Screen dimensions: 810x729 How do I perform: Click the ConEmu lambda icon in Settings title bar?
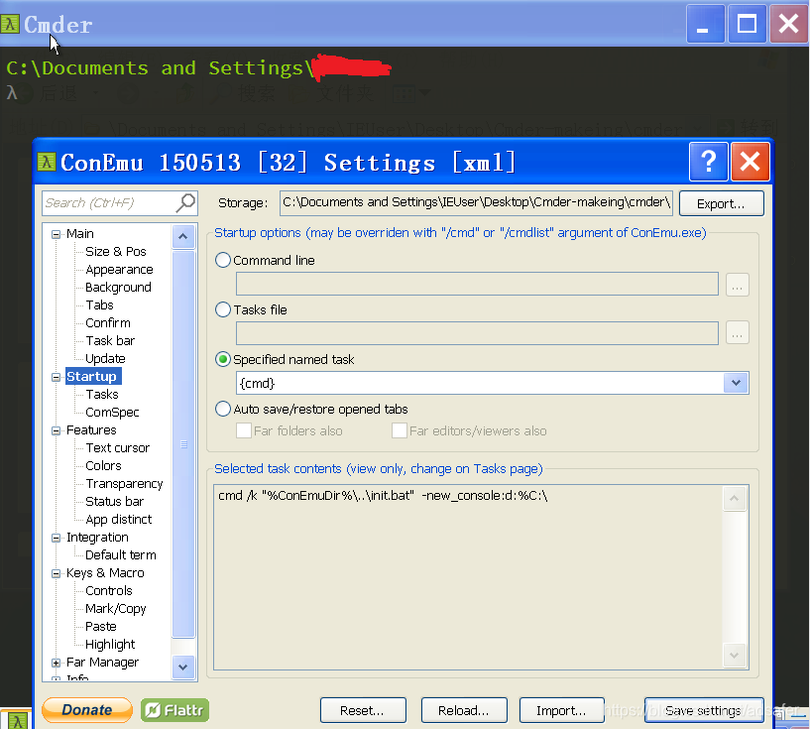[x=47, y=162]
